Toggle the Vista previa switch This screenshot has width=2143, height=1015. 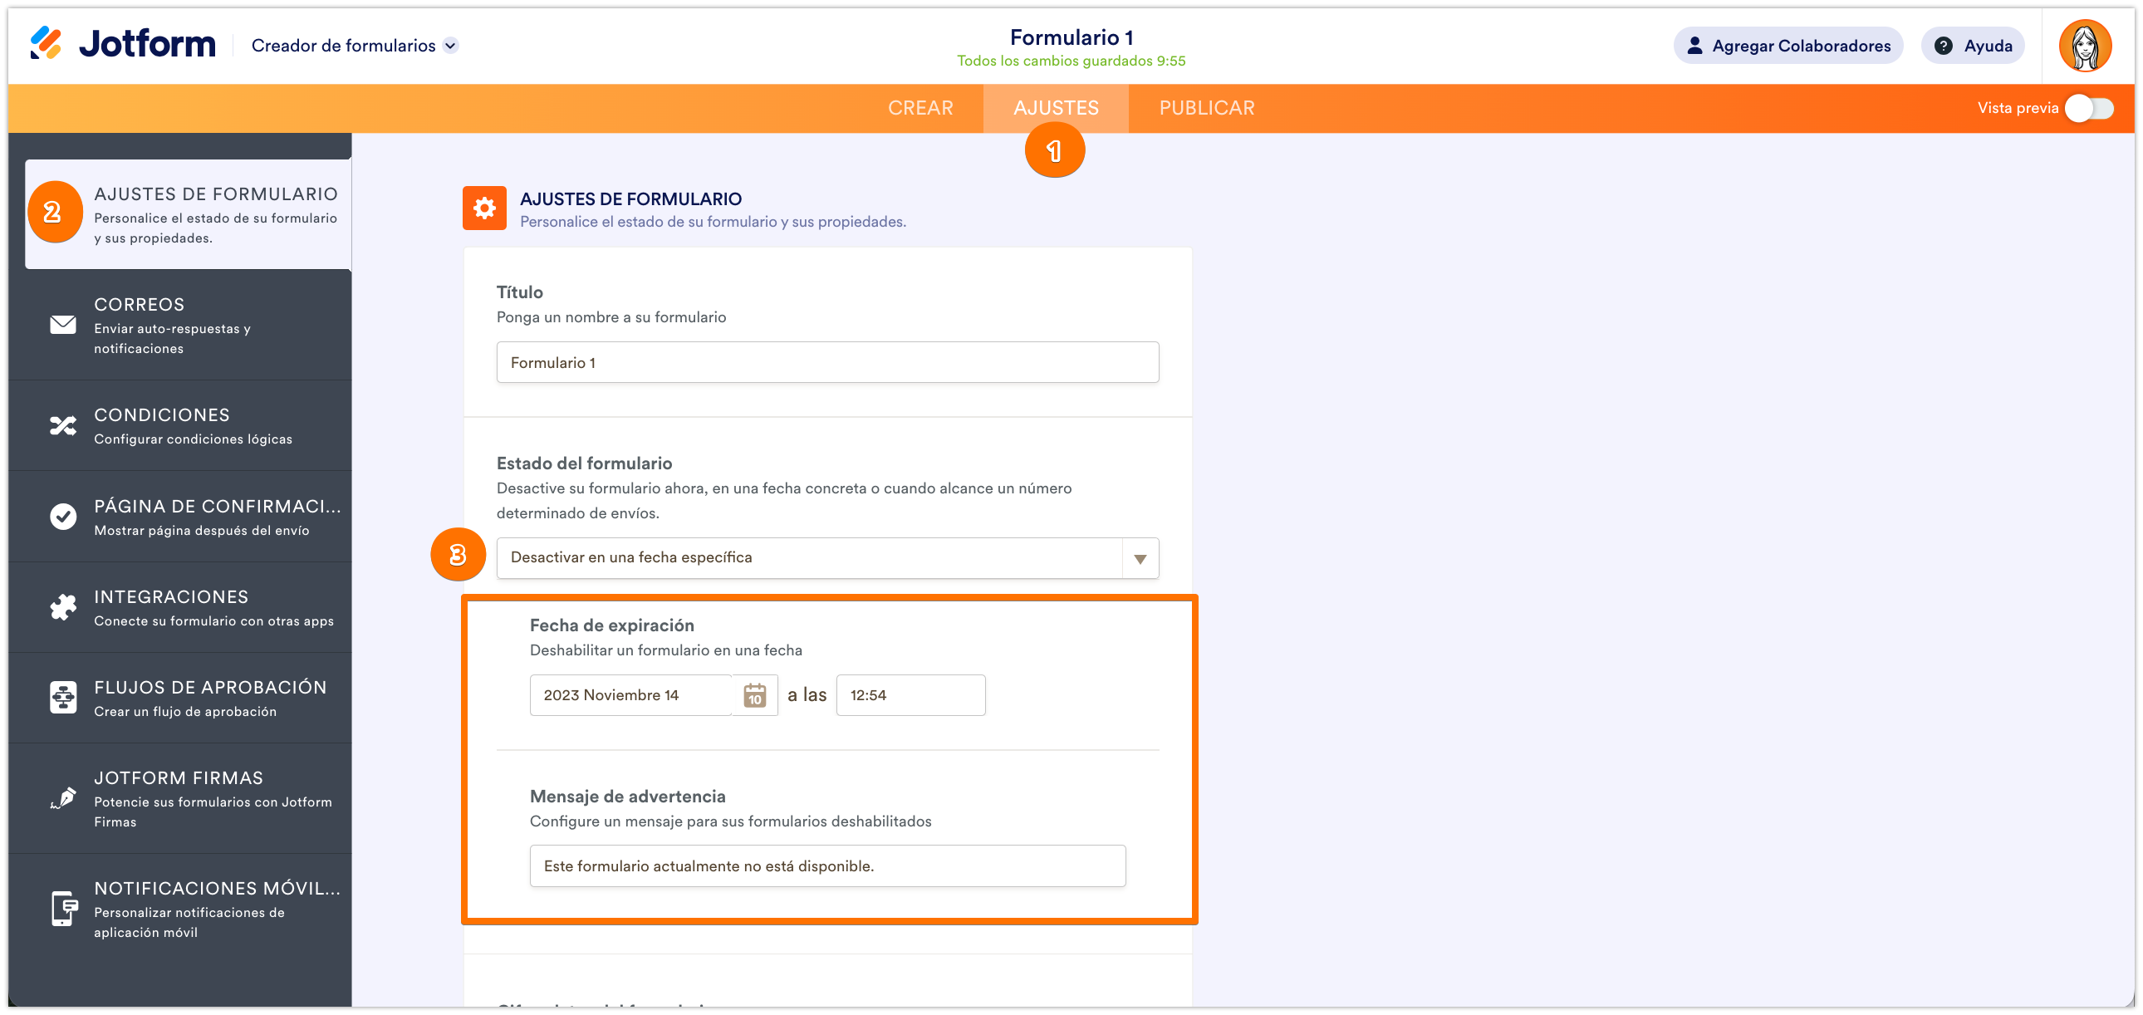pyautogui.click(x=2090, y=108)
